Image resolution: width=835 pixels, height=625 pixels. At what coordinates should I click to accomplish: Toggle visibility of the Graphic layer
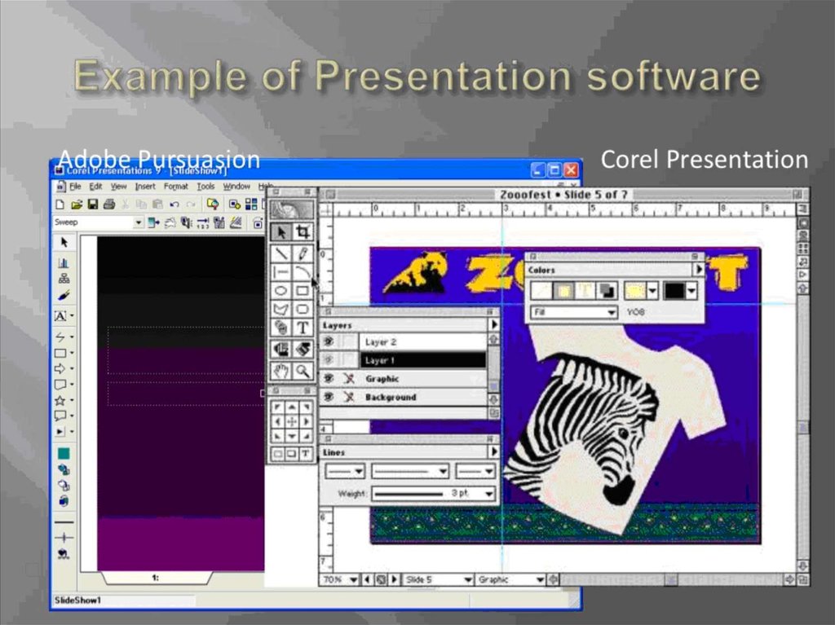329,379
